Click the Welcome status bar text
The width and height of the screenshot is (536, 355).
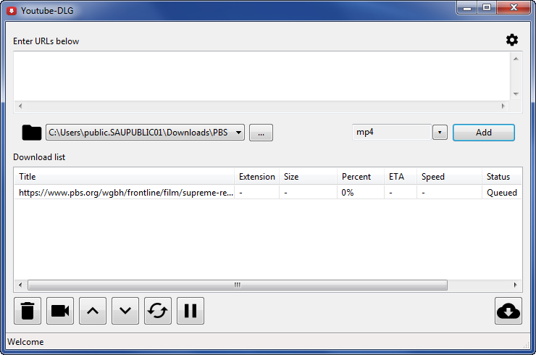pos(25,342)
